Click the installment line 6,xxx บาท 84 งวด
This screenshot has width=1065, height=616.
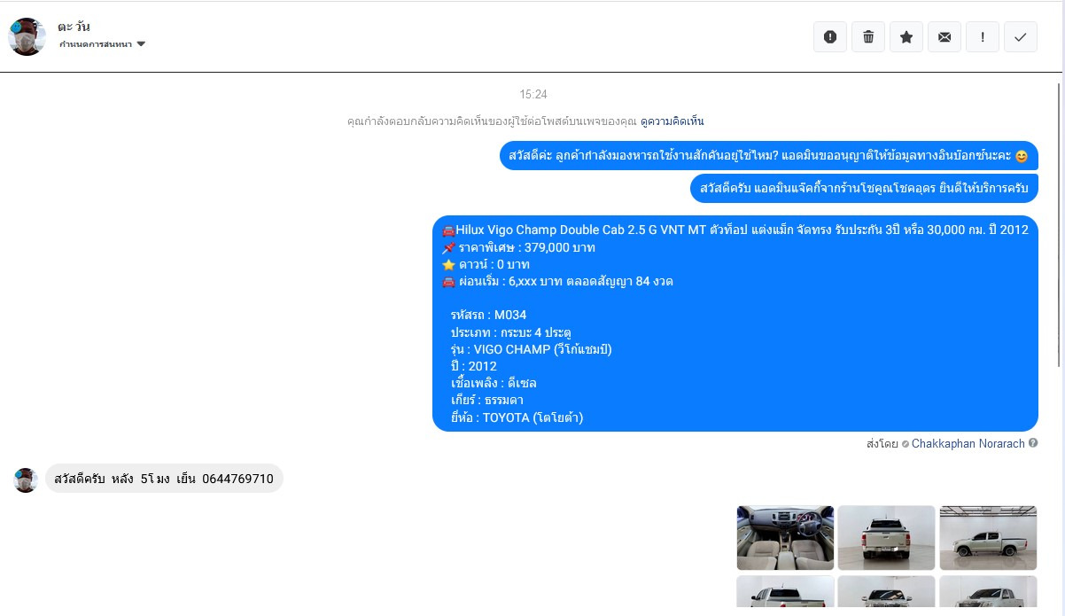coord(557,281)
